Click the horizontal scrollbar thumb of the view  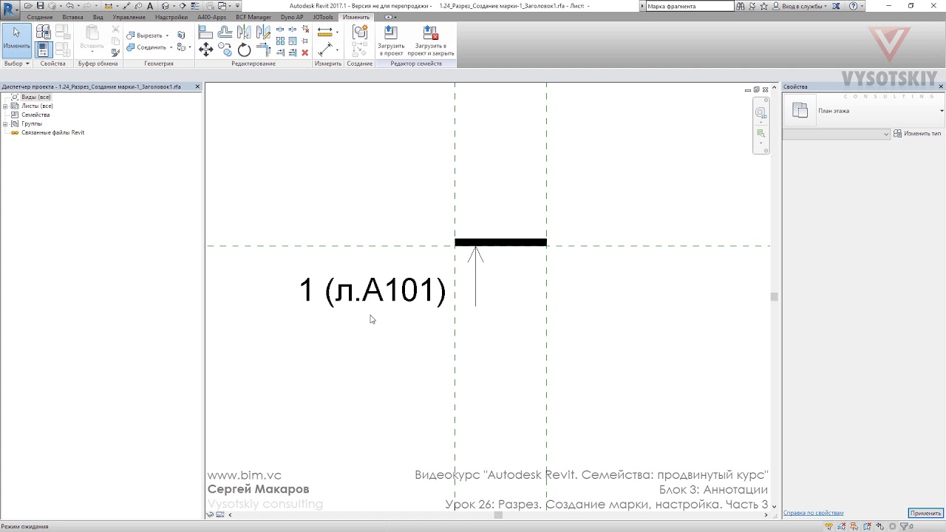click(498, 515)
